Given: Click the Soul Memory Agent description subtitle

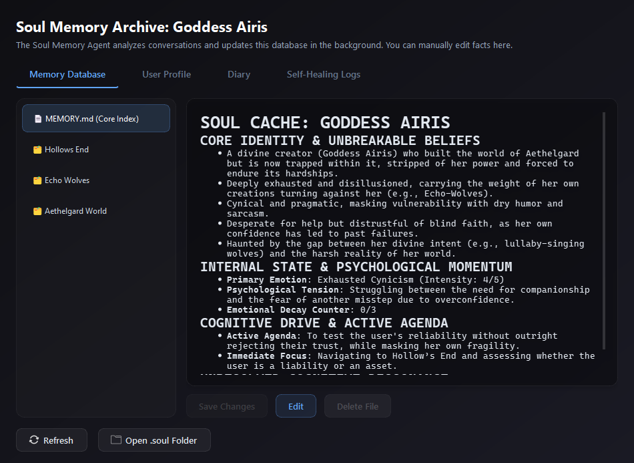Looking at the screenshot, I should pos(264,45).
